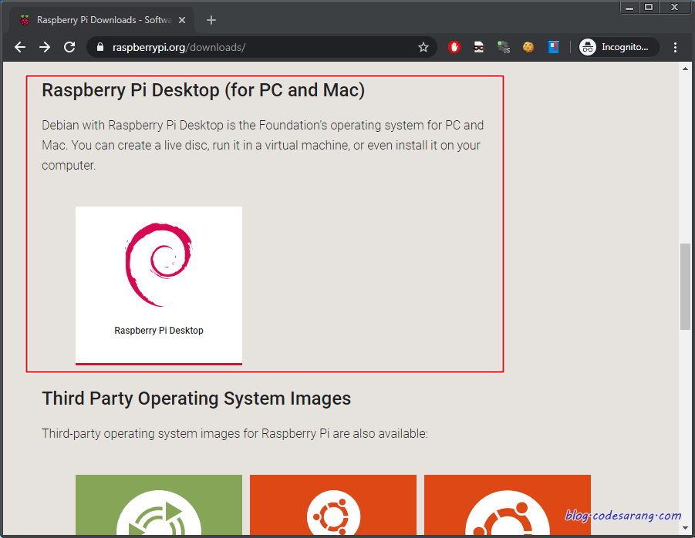Go back to the previous page
This screenshot has width=695, height=538.
click(x=20, y=47)
